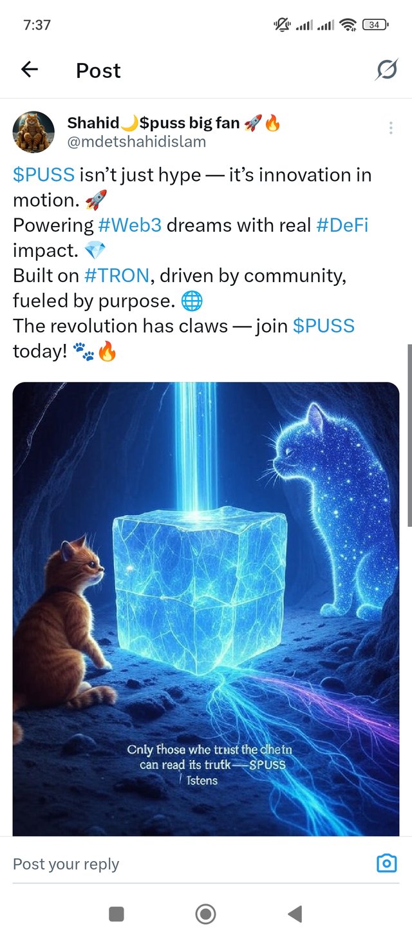The height and width of the screenshot is (939, 412).
Task: Tap the battery indicator in status bar
Action: [376, 25]
